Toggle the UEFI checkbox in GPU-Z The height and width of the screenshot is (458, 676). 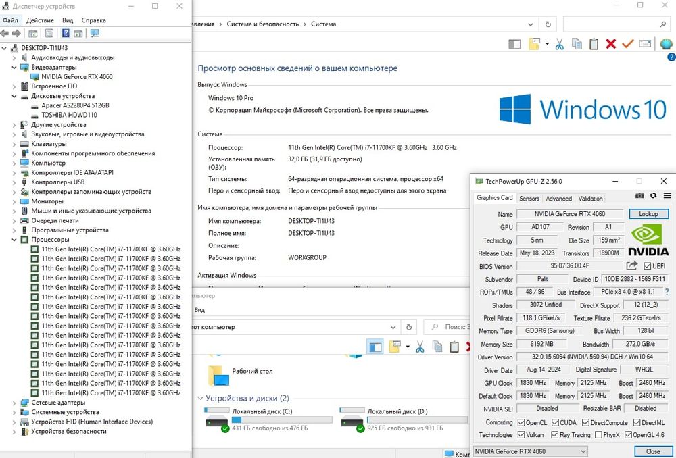(x=648, y=266)
